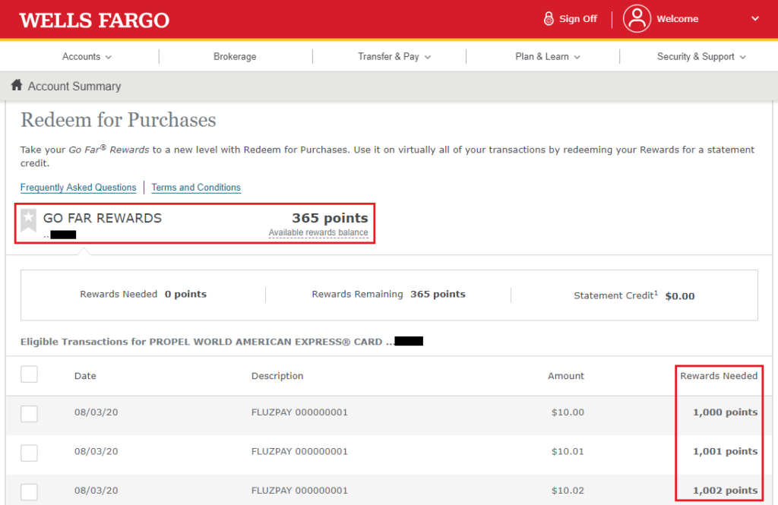Open the Welcome profile avatar icon
Image resolution: width=778 pixels, height=505 pixels.
[637, 19]
